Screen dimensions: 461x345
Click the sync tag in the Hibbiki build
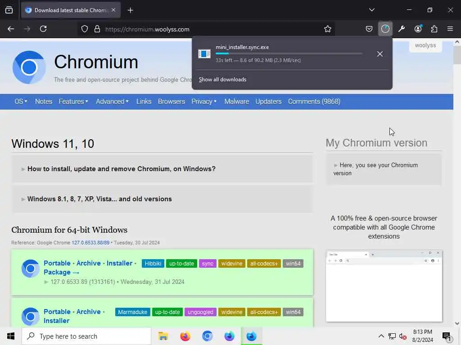coord(208,263)
